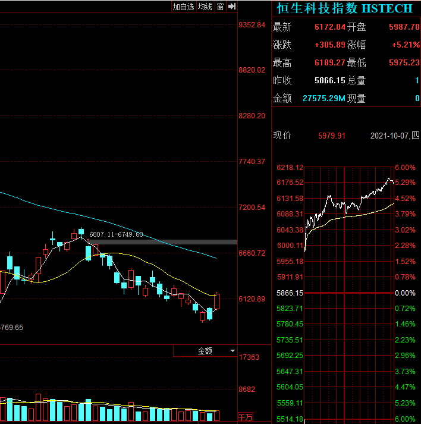Click the 7200.54 price axis label
This screenshot has height=424, width=421.
click(252, 208)
